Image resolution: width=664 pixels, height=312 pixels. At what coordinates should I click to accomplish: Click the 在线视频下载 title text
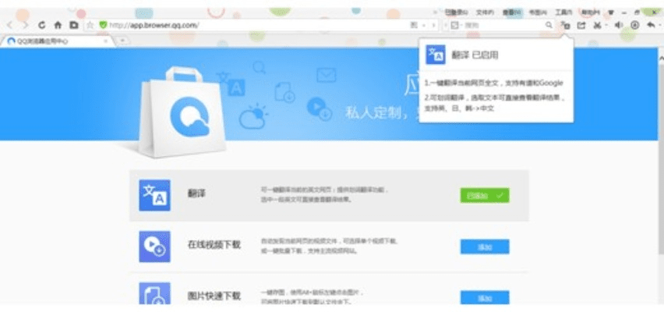[214, 245]
